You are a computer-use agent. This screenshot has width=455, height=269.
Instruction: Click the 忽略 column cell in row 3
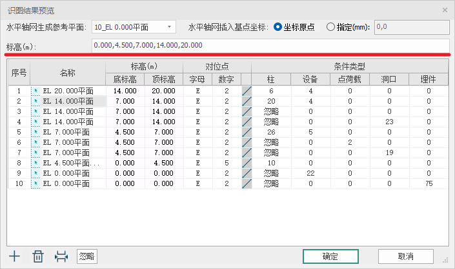coord(271,112)
